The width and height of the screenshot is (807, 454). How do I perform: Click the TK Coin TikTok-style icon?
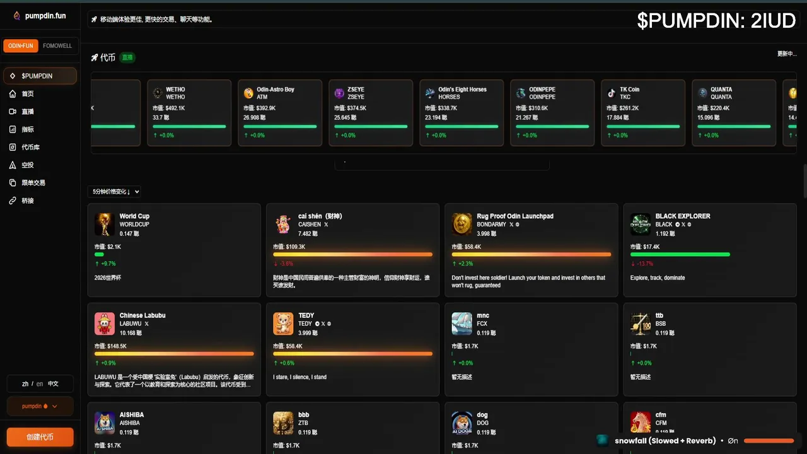pyautogui.click(x=612, y=93)
